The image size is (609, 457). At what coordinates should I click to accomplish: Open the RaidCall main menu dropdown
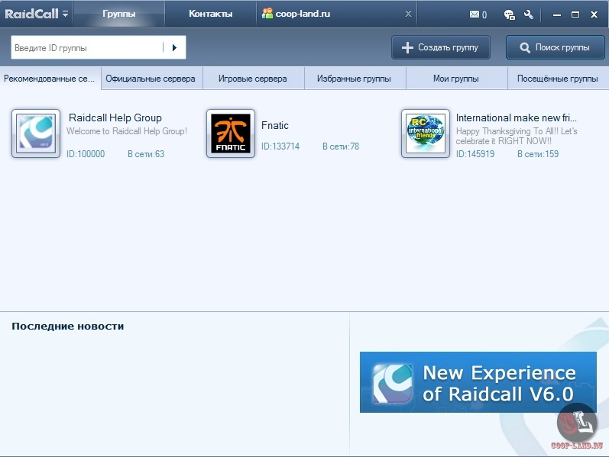coord(65,14)
